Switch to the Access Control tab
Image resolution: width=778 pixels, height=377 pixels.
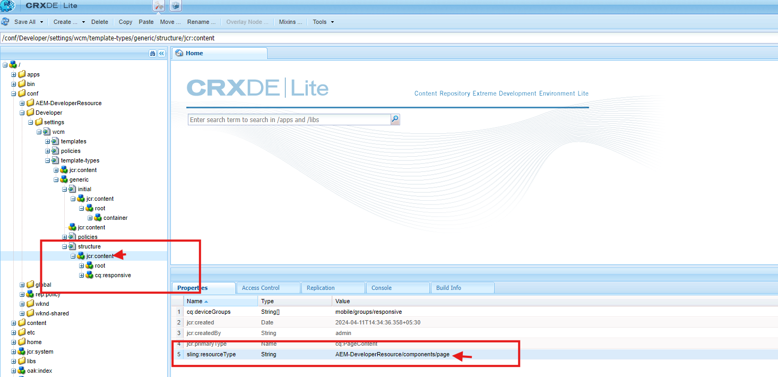pos(261,288)
